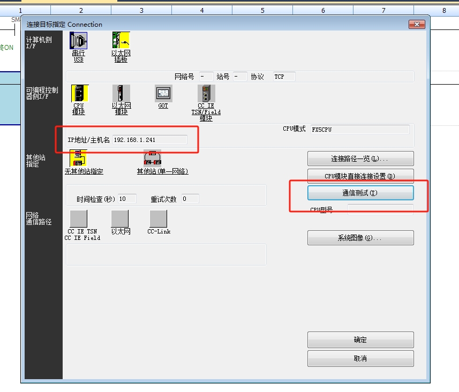The width and height of the screenshot is (459, 392).
Task: Click the time check seconds field
Action: (x=127, y=199)
